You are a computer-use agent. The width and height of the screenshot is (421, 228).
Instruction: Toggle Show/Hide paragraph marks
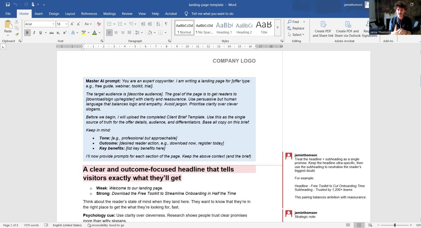(x=166, y=24)
